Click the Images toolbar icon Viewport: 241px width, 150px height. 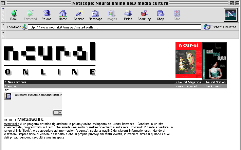click(112, 15)
